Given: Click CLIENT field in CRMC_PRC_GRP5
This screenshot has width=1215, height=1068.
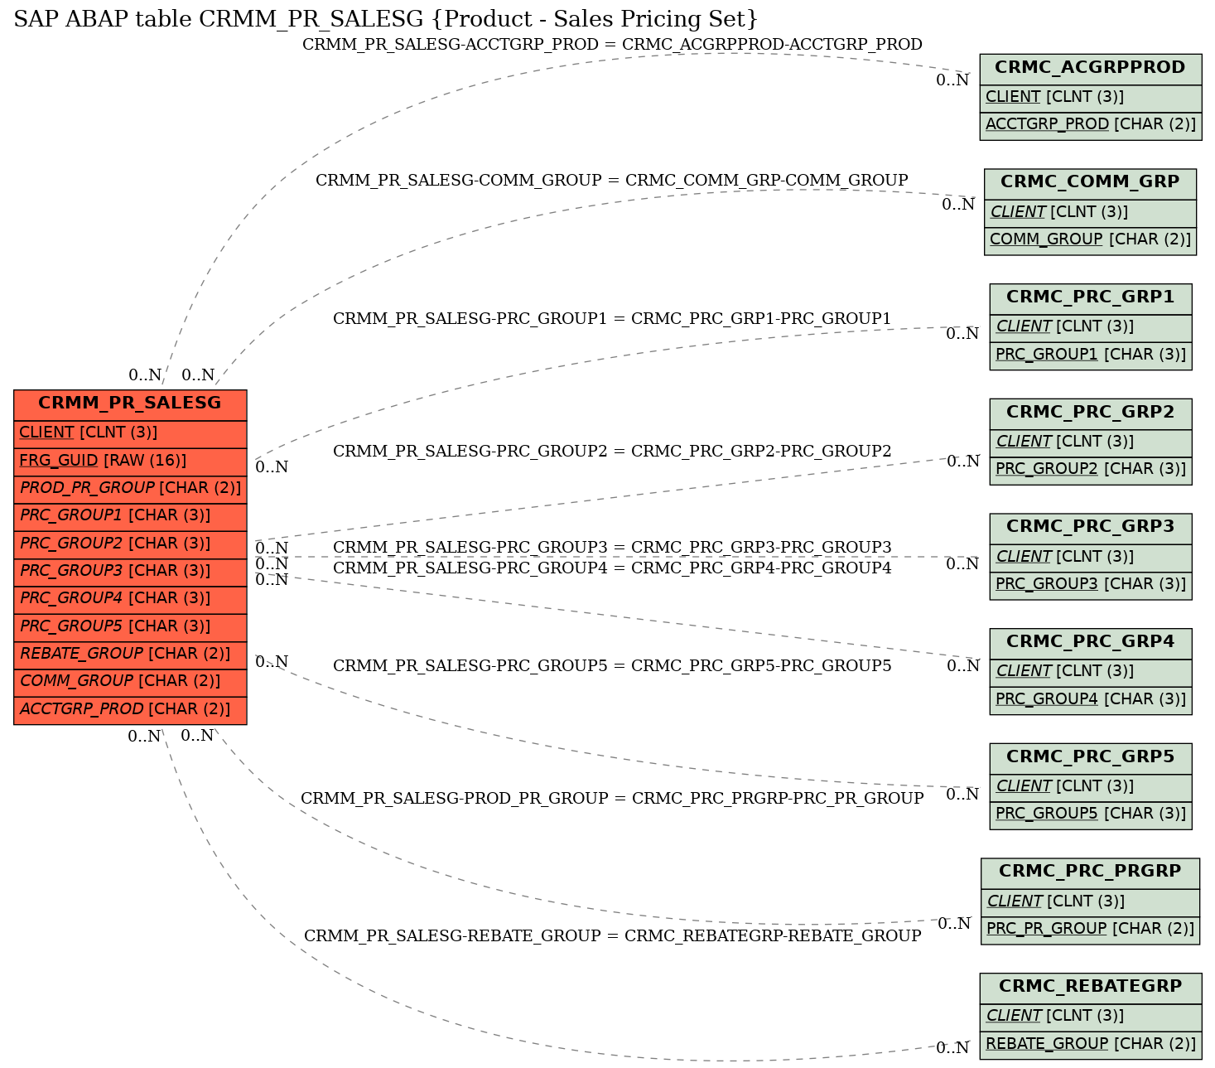Looking at the screenshot, I should [x=1090, y=787].
